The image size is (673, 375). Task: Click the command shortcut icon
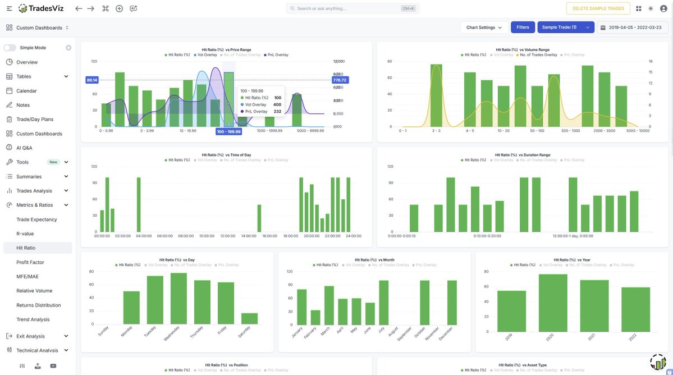coord(105,8)
